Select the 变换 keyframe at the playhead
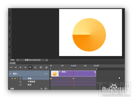The height and width of the screenshot is (98, 133). [x=73, y=78]
